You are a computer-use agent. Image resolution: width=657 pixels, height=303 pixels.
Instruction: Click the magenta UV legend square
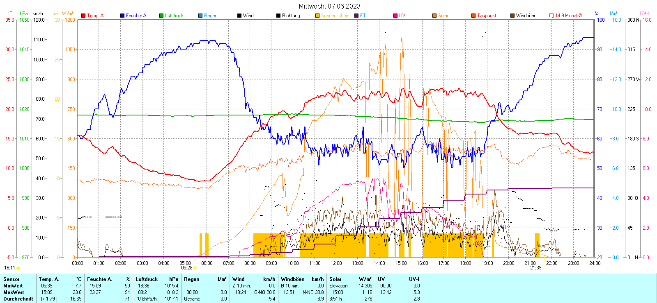click(x=395, y=16)
